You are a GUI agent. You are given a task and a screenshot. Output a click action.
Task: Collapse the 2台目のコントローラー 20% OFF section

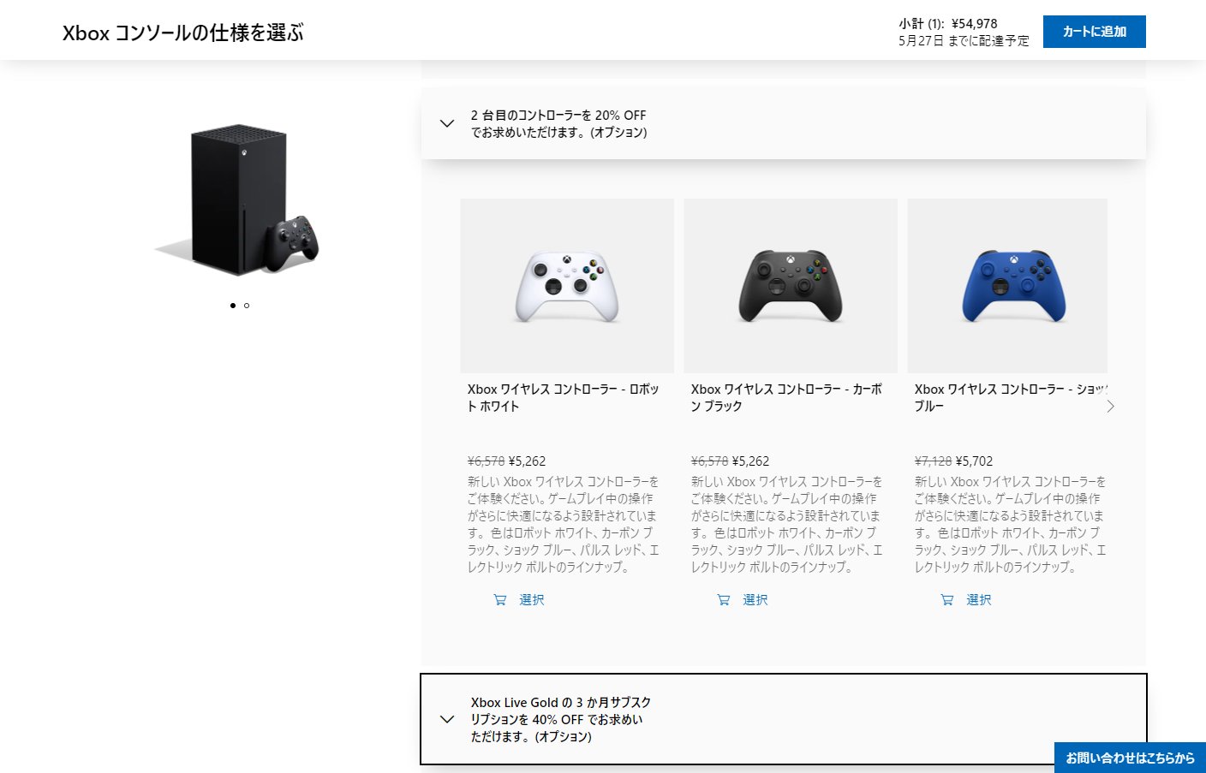447,123
